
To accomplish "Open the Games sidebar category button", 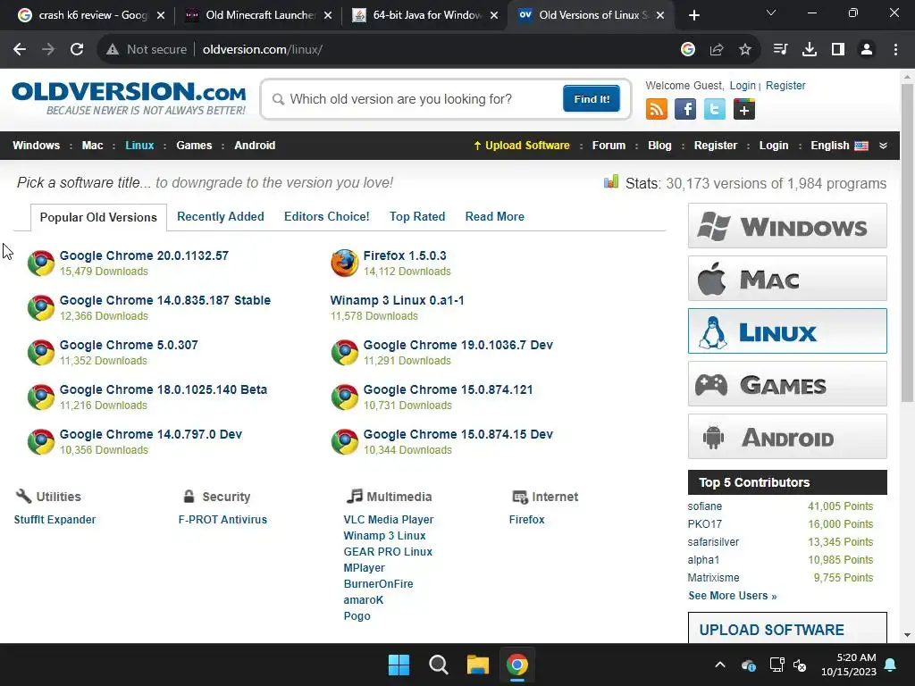I will point(787,384).
